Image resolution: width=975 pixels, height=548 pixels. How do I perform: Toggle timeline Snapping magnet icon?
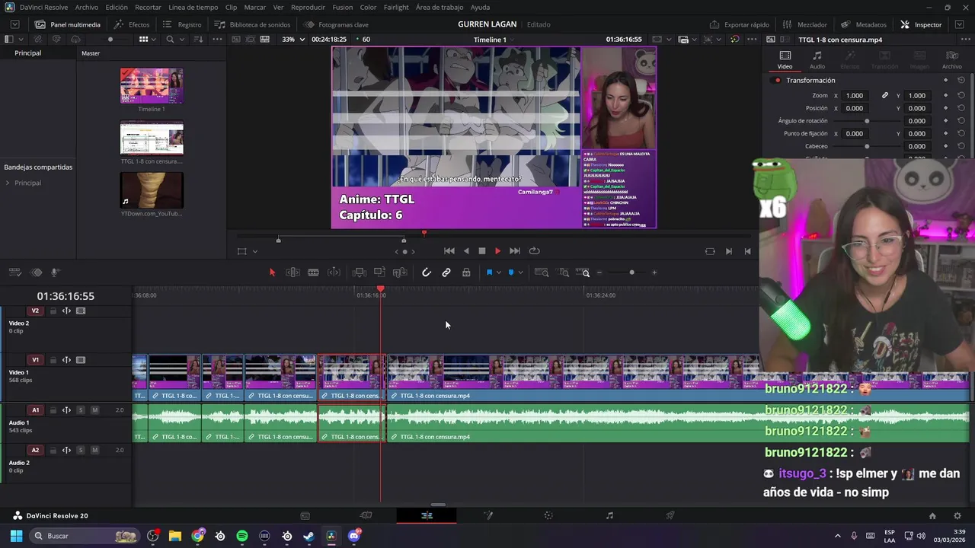pyautogui.click(x=427, y=272)
